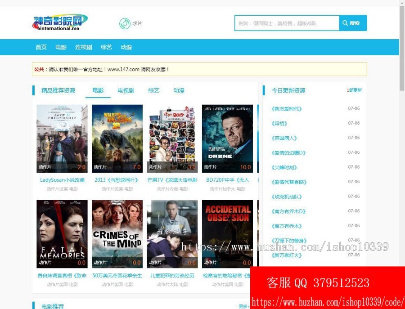
Task: Focus the search input field
Action: (287, 23)
